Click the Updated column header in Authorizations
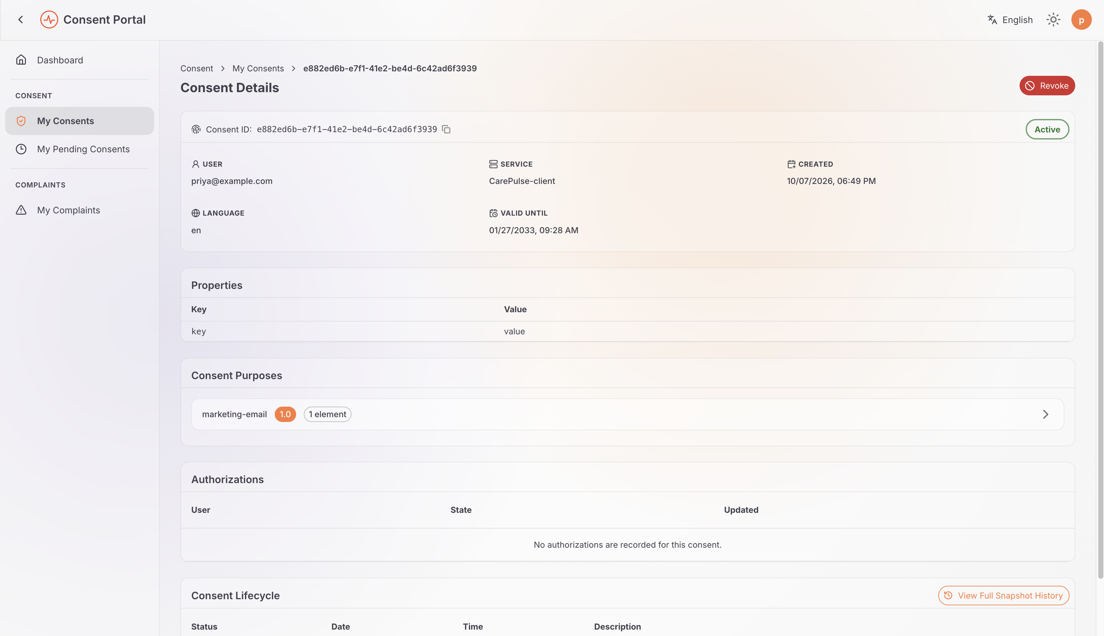 click(x=741, y=510)
